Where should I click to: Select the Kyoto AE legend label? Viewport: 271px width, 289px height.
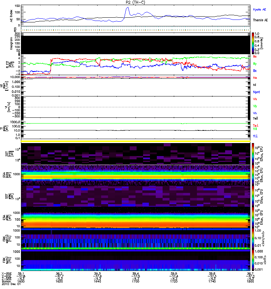tap(259, 9)
